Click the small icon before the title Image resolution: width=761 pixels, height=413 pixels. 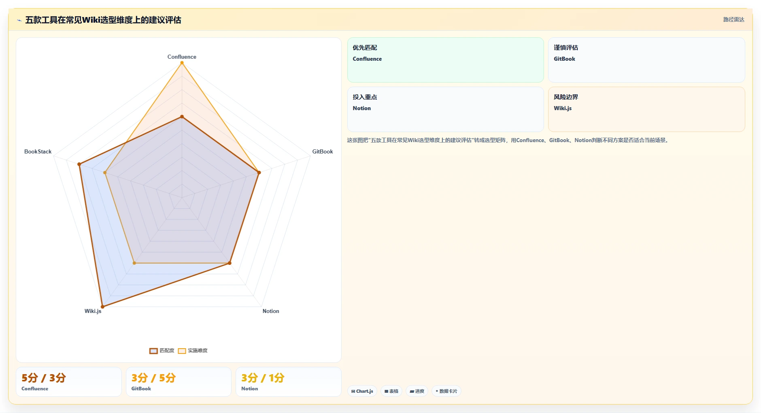pyautogui.click(x=19, y=20)
